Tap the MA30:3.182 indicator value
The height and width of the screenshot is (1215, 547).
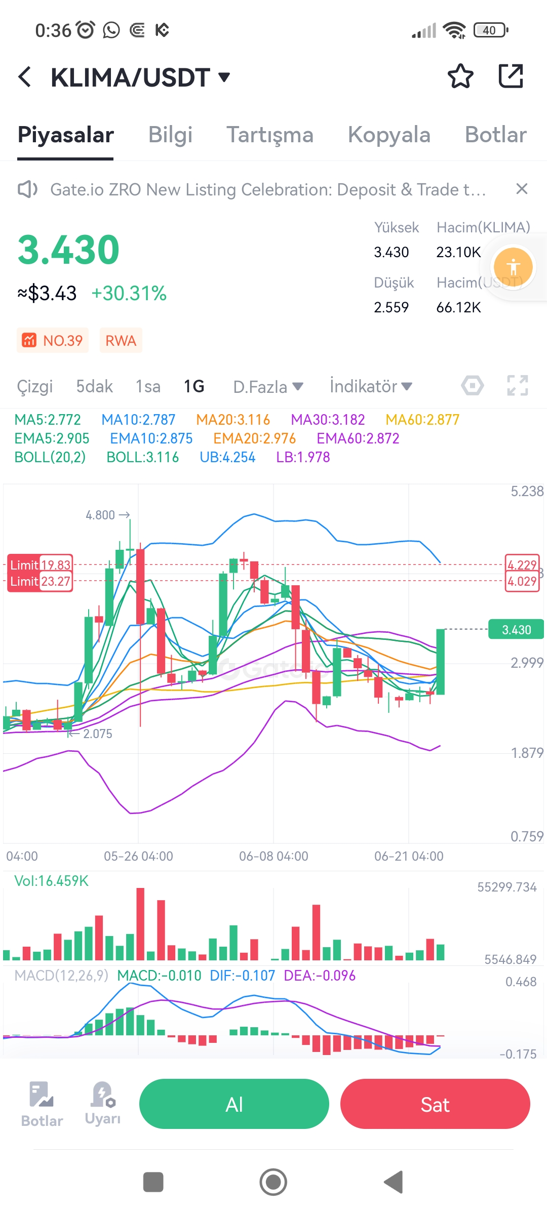click(328, 420)
